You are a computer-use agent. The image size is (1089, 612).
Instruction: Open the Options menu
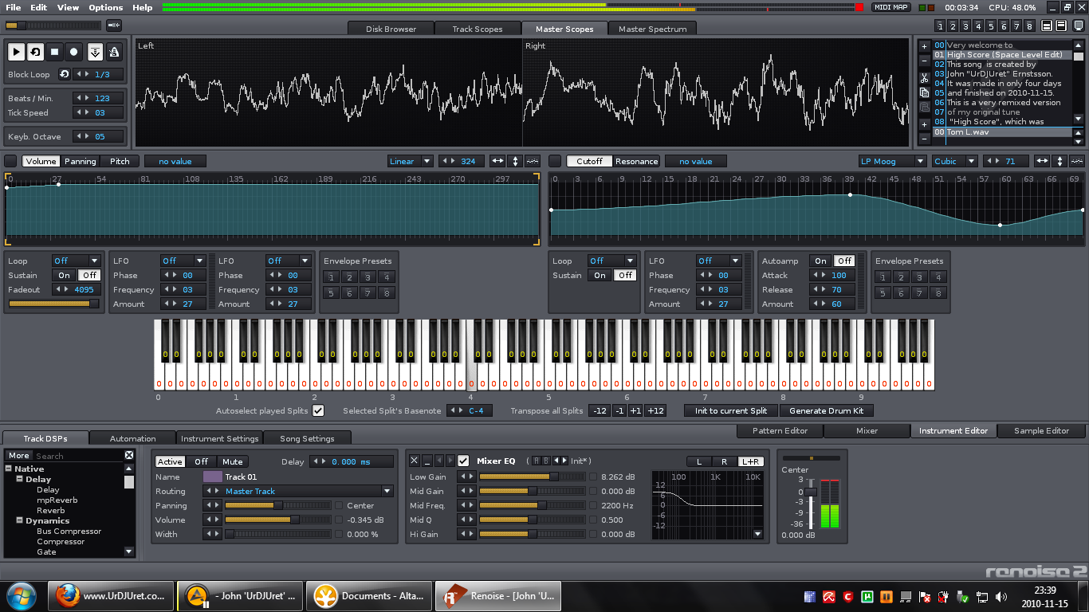point(105,7)
